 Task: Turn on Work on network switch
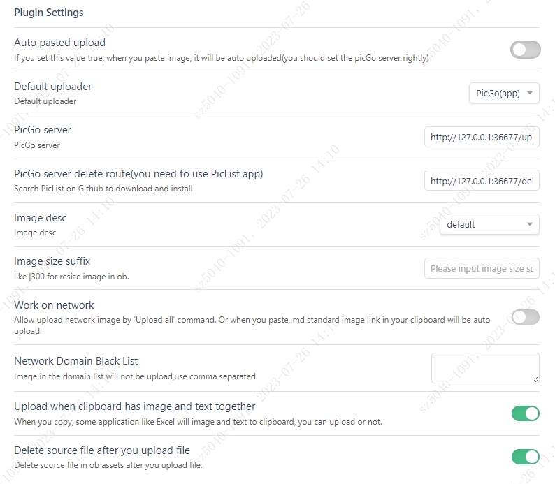(525, 317)
